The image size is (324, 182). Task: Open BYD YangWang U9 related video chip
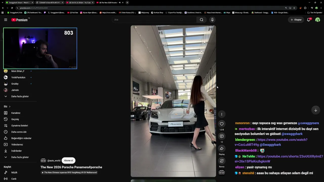tap(69, 173)
